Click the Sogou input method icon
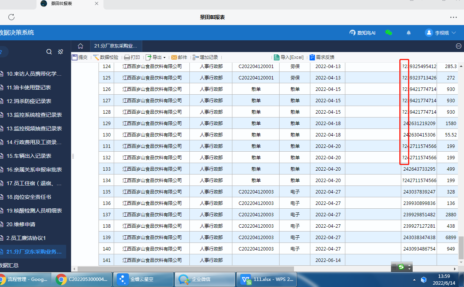This screenshot has width=464, height=287. (x=401, y=267)
